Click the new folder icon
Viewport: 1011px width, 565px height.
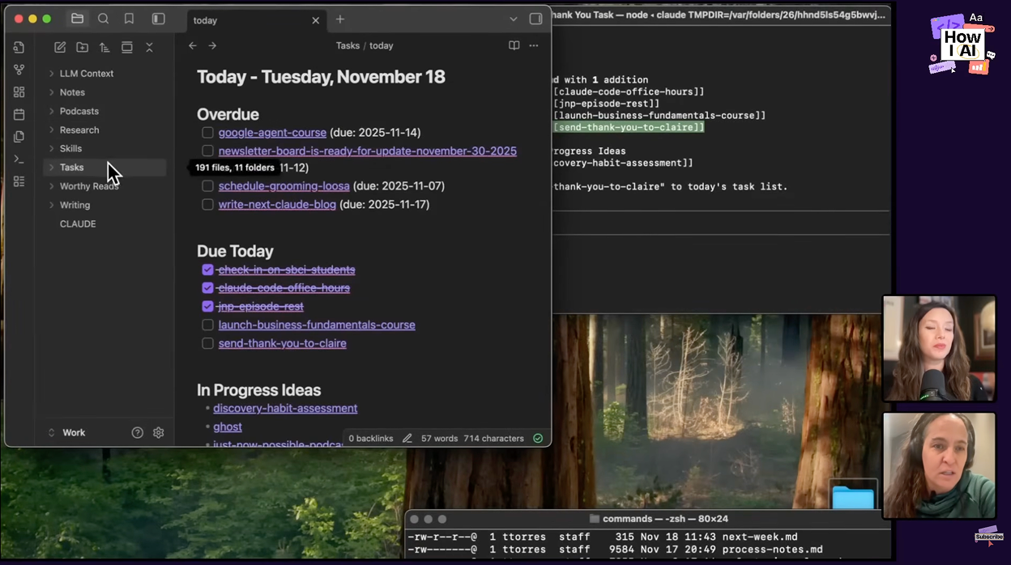click(x=83, y=48)
